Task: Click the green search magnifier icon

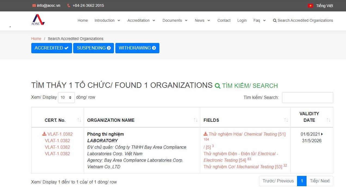Action: [x=217, y=86]
